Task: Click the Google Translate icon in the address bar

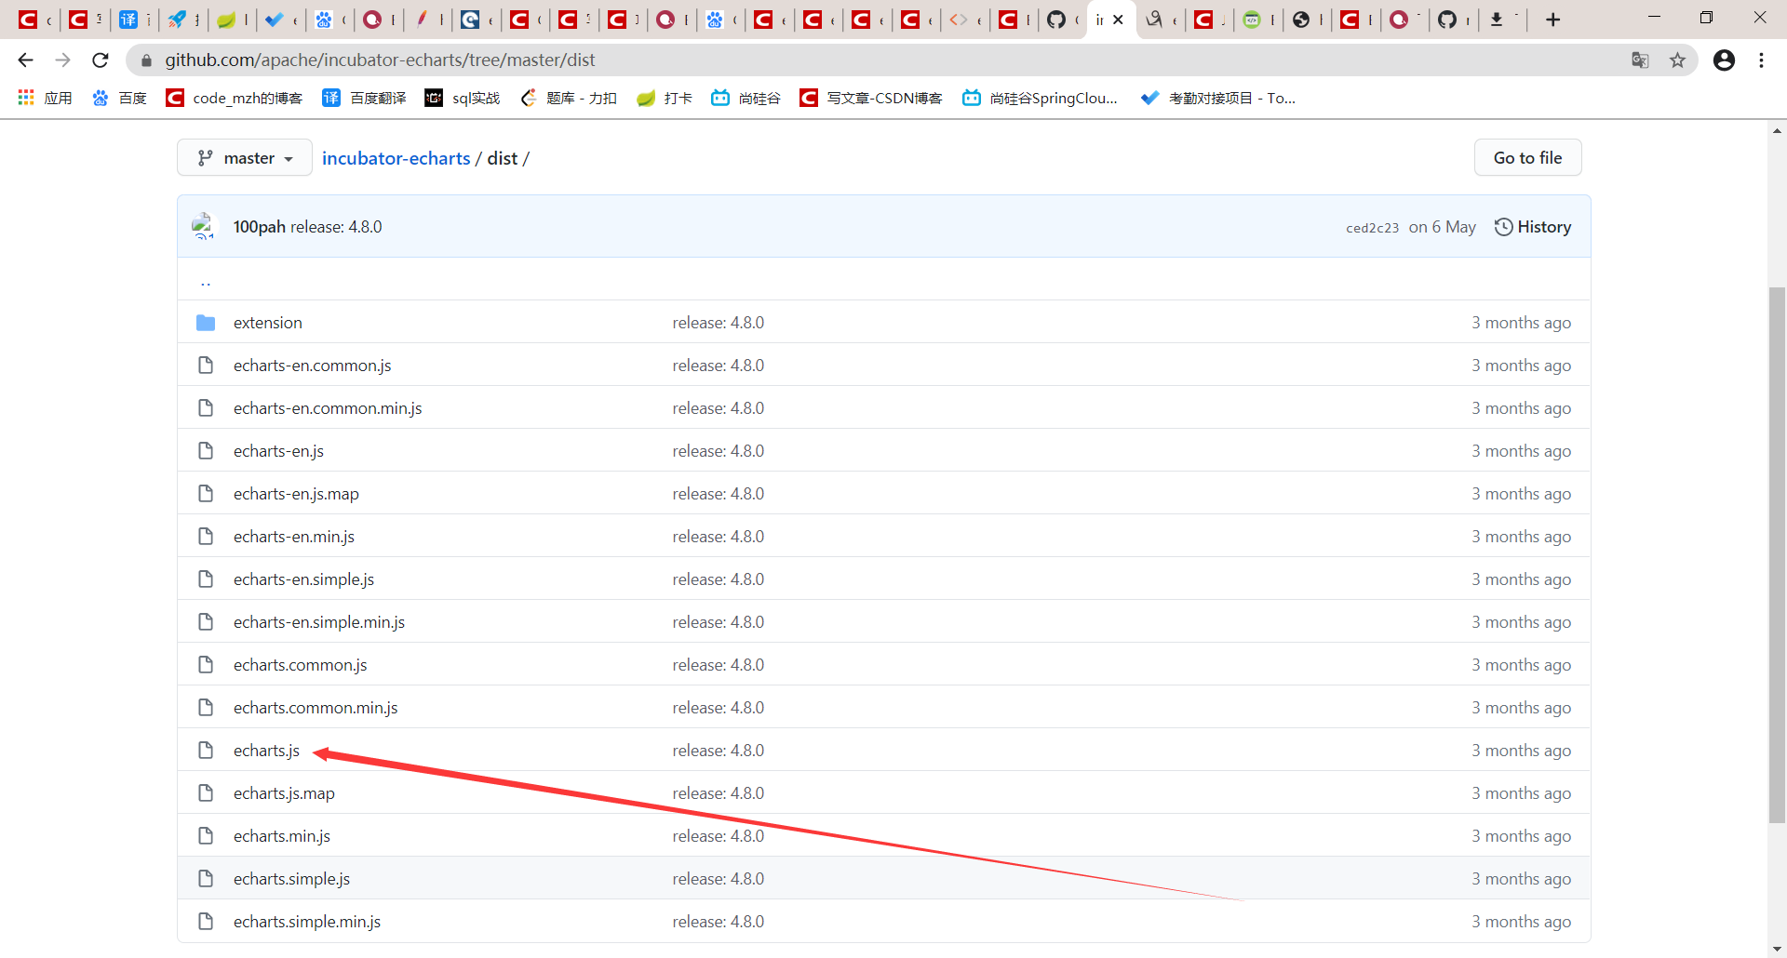Action: click(x=1641, y=60)
